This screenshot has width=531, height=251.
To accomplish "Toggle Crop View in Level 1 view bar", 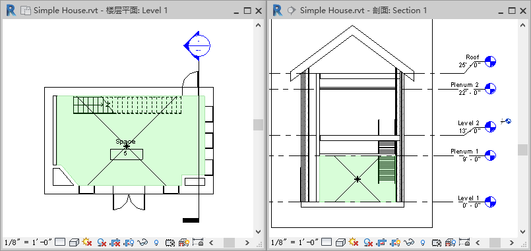I will [115, 242].
